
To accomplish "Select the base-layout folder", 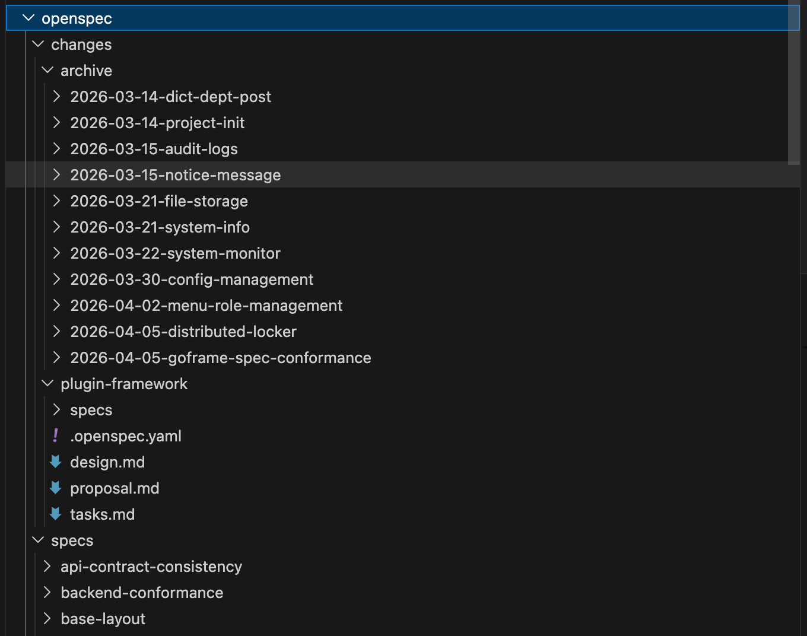I will click(x=103, y=619).
